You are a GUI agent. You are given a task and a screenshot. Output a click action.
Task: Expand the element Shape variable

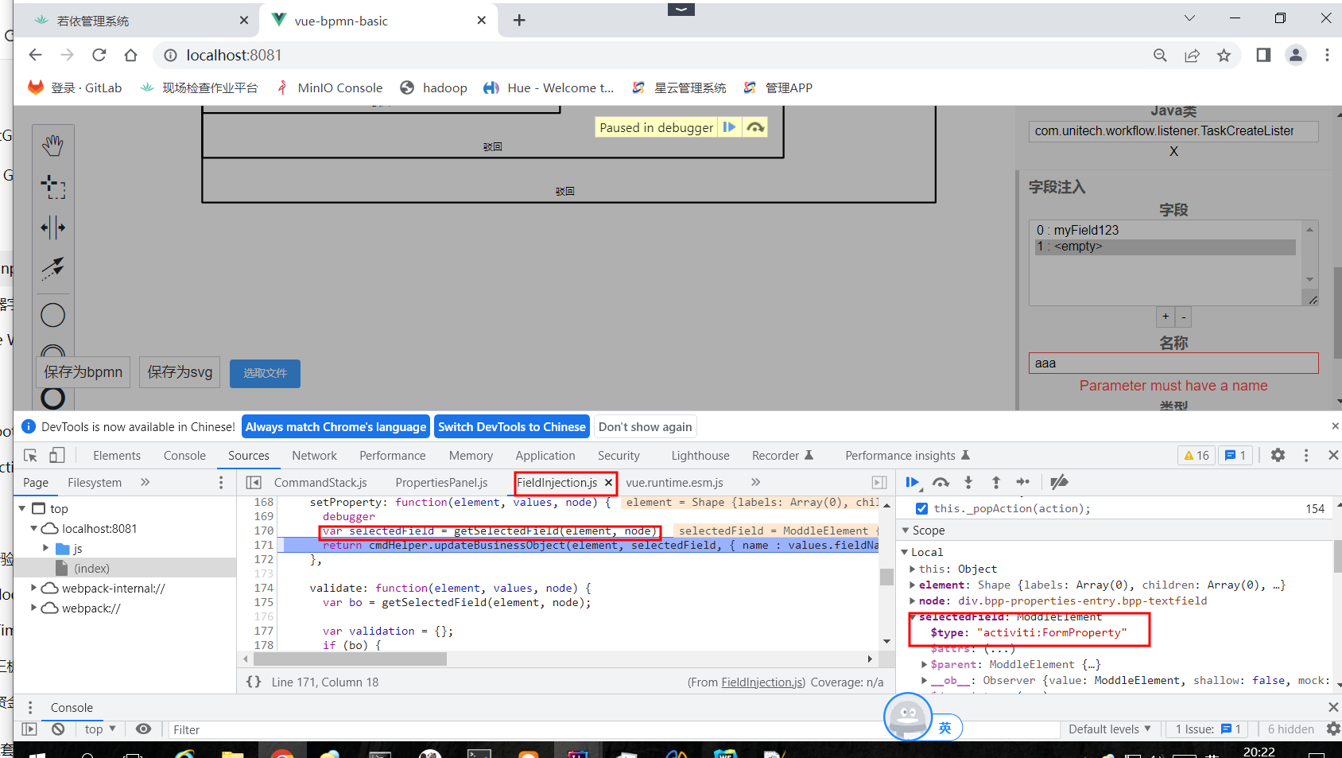pos(912,585)
